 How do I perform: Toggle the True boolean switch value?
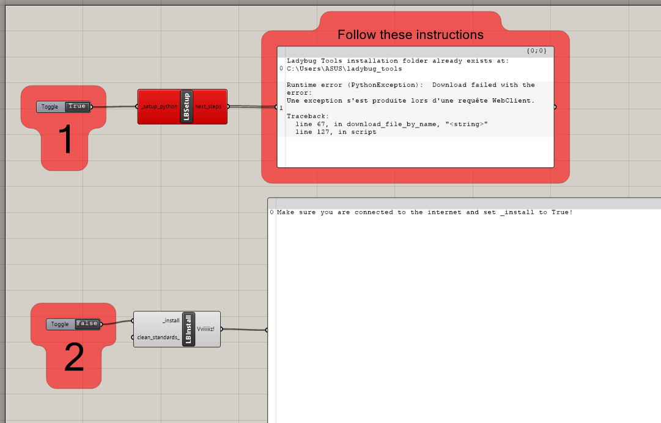[77, 107]
